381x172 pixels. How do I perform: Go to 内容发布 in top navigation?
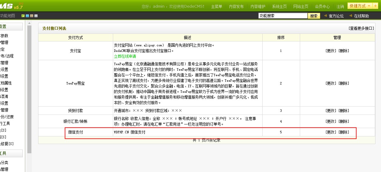pos(236,6)
